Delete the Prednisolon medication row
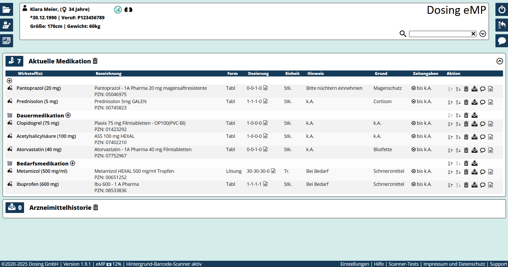The image size is (508, 267). [x=466, y=102]
